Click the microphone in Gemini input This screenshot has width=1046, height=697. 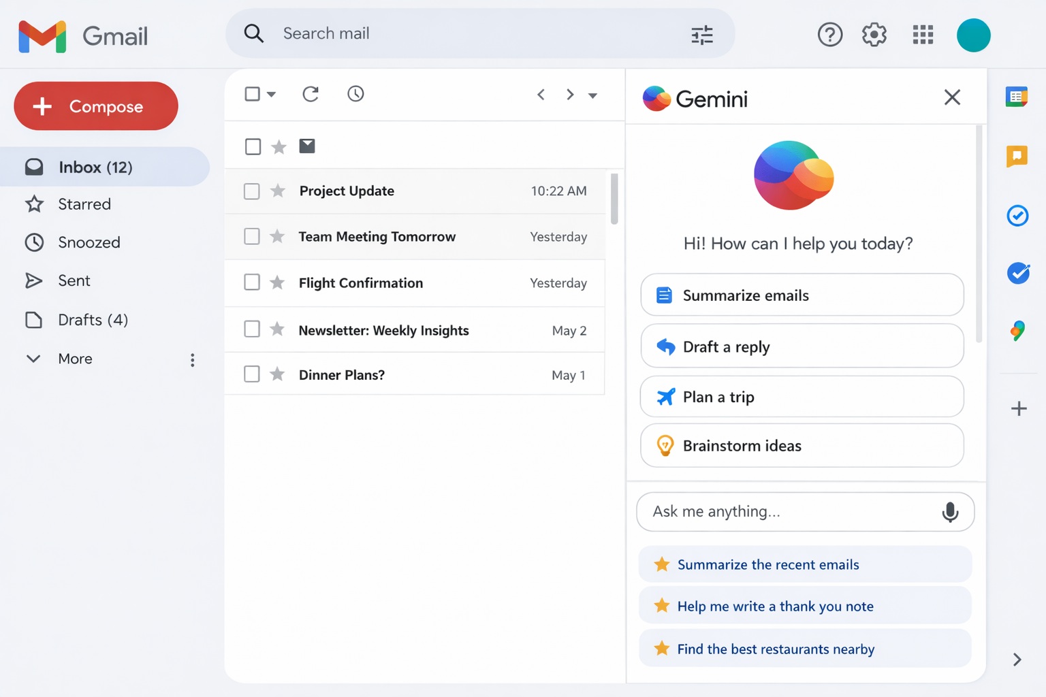click(x=950, y=512)
